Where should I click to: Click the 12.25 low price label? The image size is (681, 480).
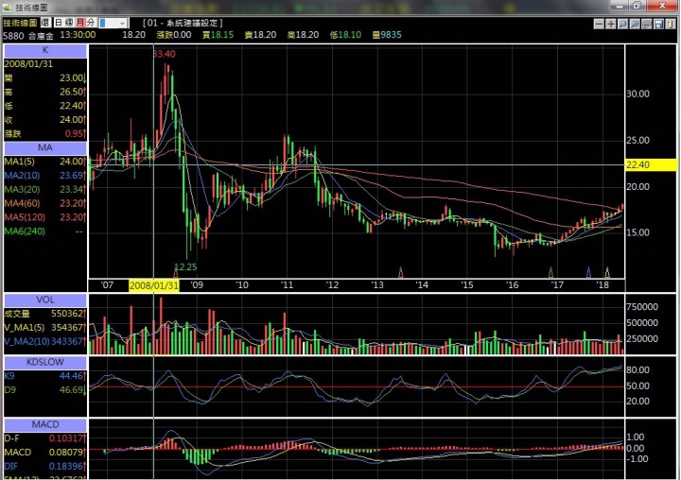click(x=185, y=266)
